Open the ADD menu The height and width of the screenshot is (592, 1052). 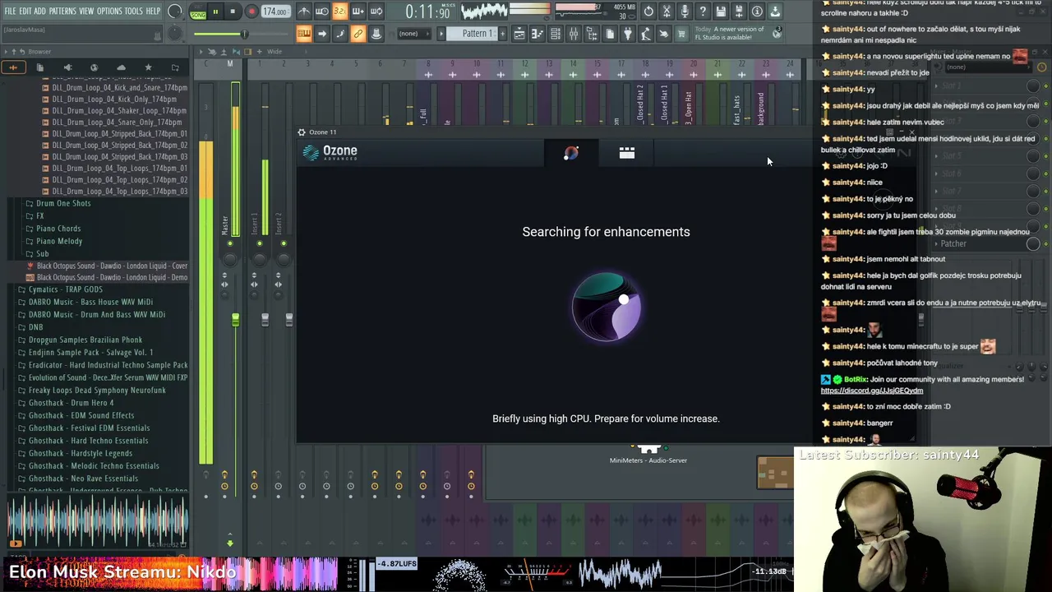coord(39,12)
